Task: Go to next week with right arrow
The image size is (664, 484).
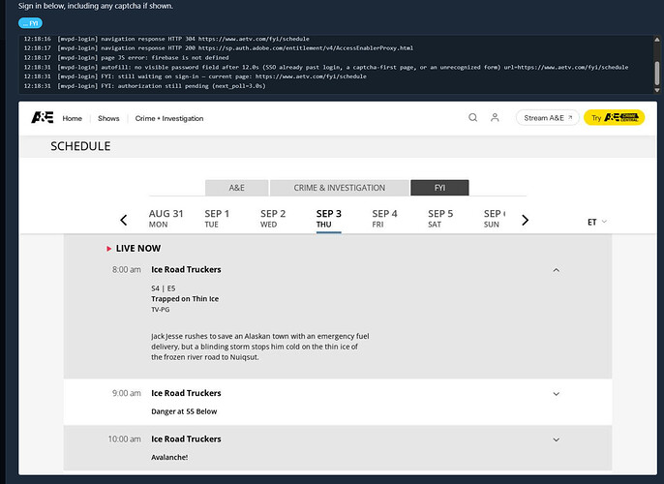Action: pos(525,220)
